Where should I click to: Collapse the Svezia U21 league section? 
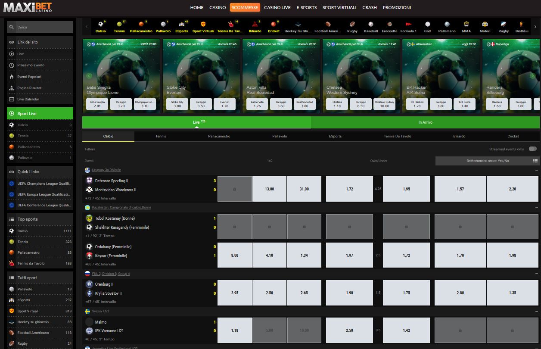(536, 311)
